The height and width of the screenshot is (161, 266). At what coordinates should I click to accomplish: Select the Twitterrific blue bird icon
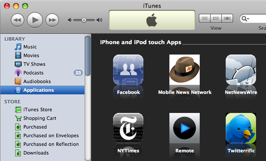[241, 128]
